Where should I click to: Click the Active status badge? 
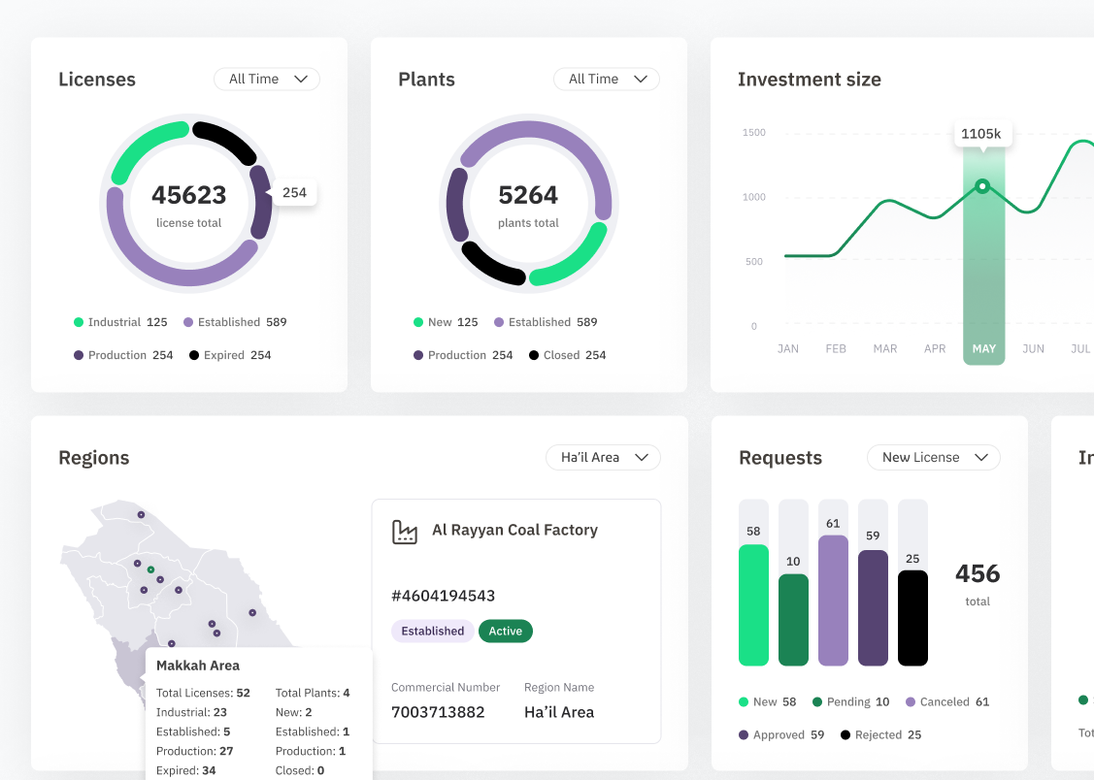tap(505, 631)
